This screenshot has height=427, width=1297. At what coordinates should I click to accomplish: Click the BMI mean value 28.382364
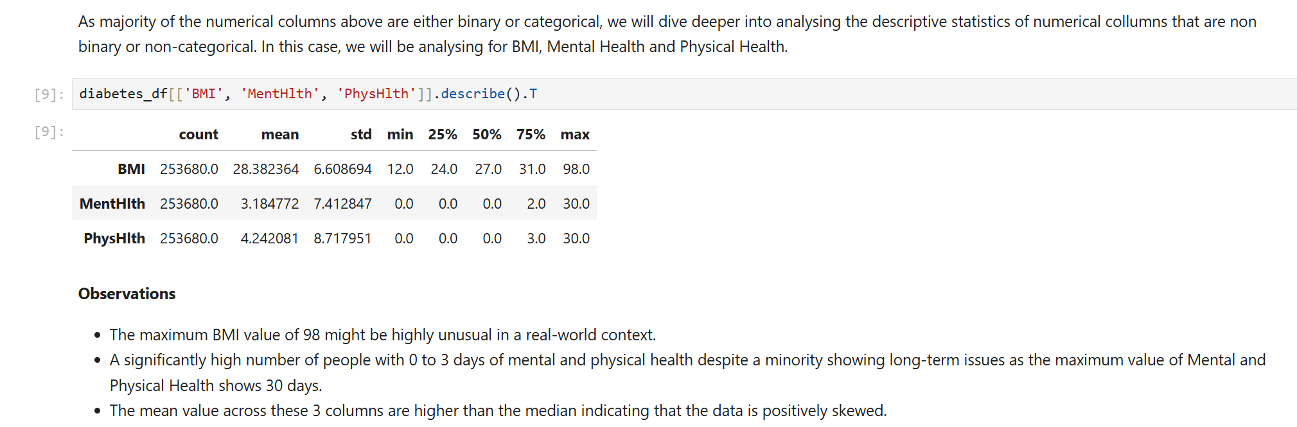pos(266,169)
